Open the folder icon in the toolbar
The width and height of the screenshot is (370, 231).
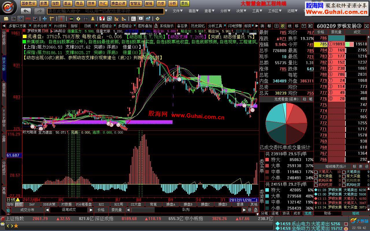pos(6,19)
